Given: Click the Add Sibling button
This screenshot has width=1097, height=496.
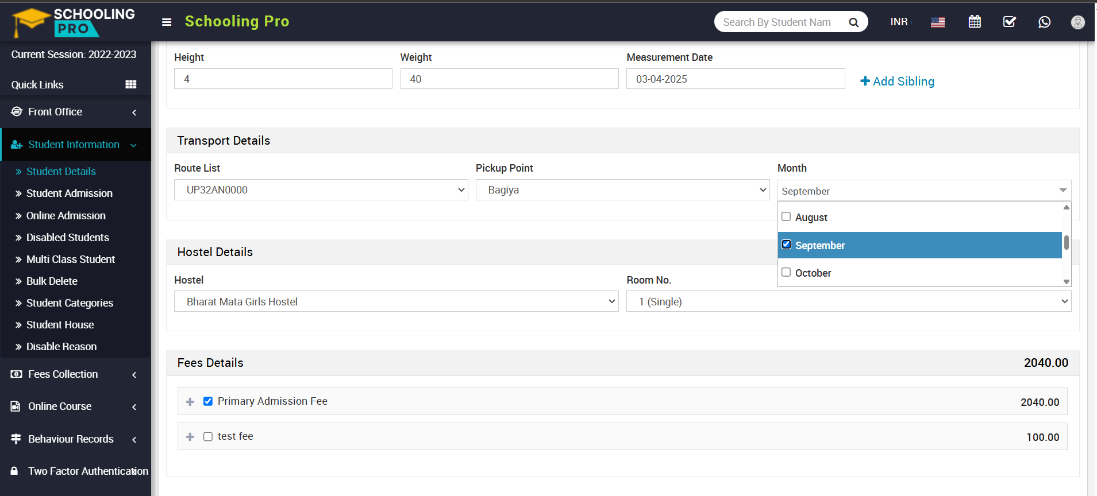Looking at the screenshot, I should tap(897, 82).
